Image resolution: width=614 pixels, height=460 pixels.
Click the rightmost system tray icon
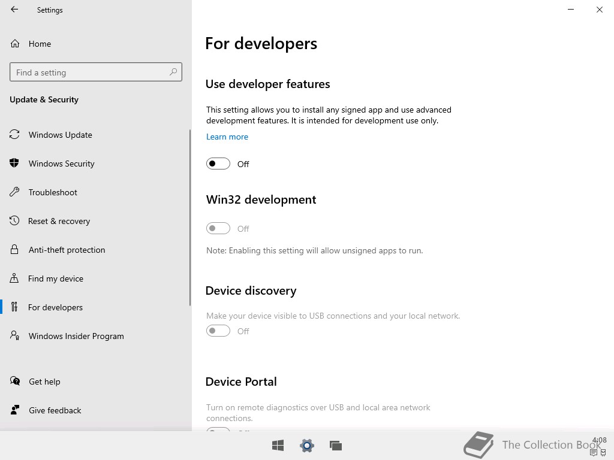(603, 453)
